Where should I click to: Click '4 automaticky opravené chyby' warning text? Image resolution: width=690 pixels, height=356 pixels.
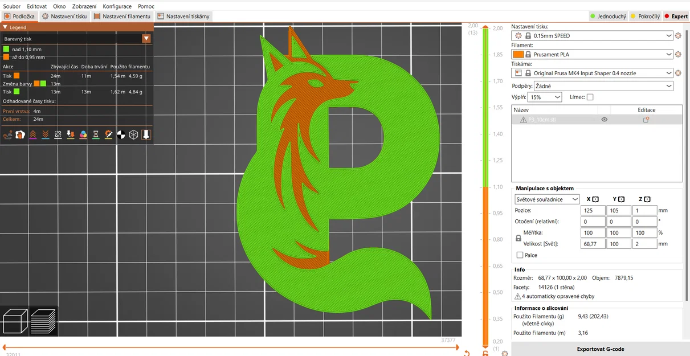click(558, 296)
